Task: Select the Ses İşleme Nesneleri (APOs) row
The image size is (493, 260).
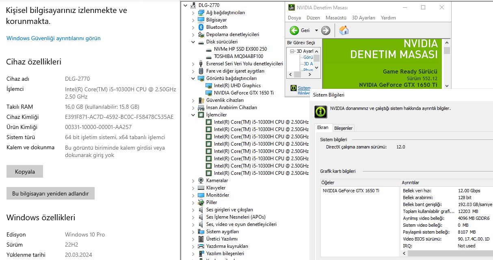Action: (236, 217)
